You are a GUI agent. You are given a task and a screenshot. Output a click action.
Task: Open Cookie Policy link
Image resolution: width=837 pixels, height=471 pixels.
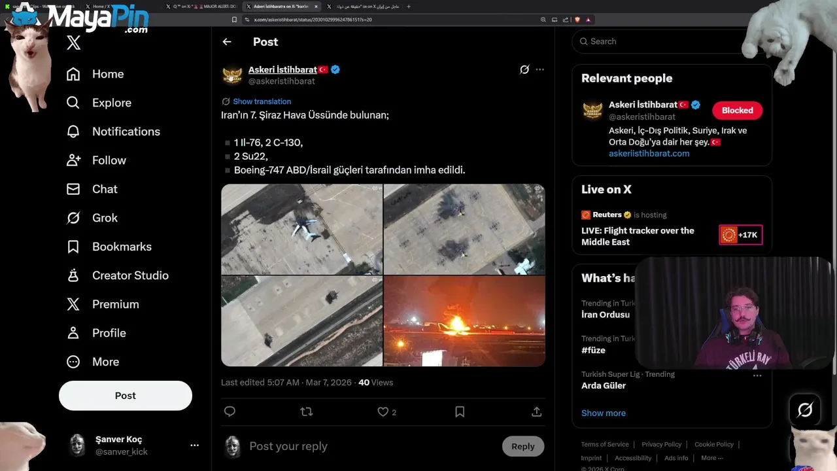713,444
